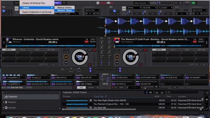Viewport: 210px width, 118px height.
Task: Trigger the HH-POWER KICK sampler slot
Action: pyautogui.click(x=147, y=76)
